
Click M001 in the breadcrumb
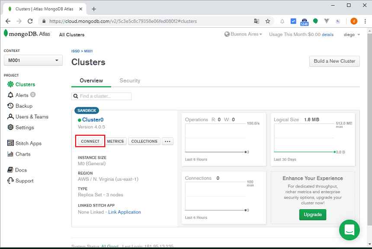click(x=89, y=51)
